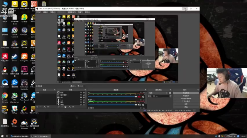Move scene down arrow in Scenes panel
The image size is (247, 138).
[48, 107]
